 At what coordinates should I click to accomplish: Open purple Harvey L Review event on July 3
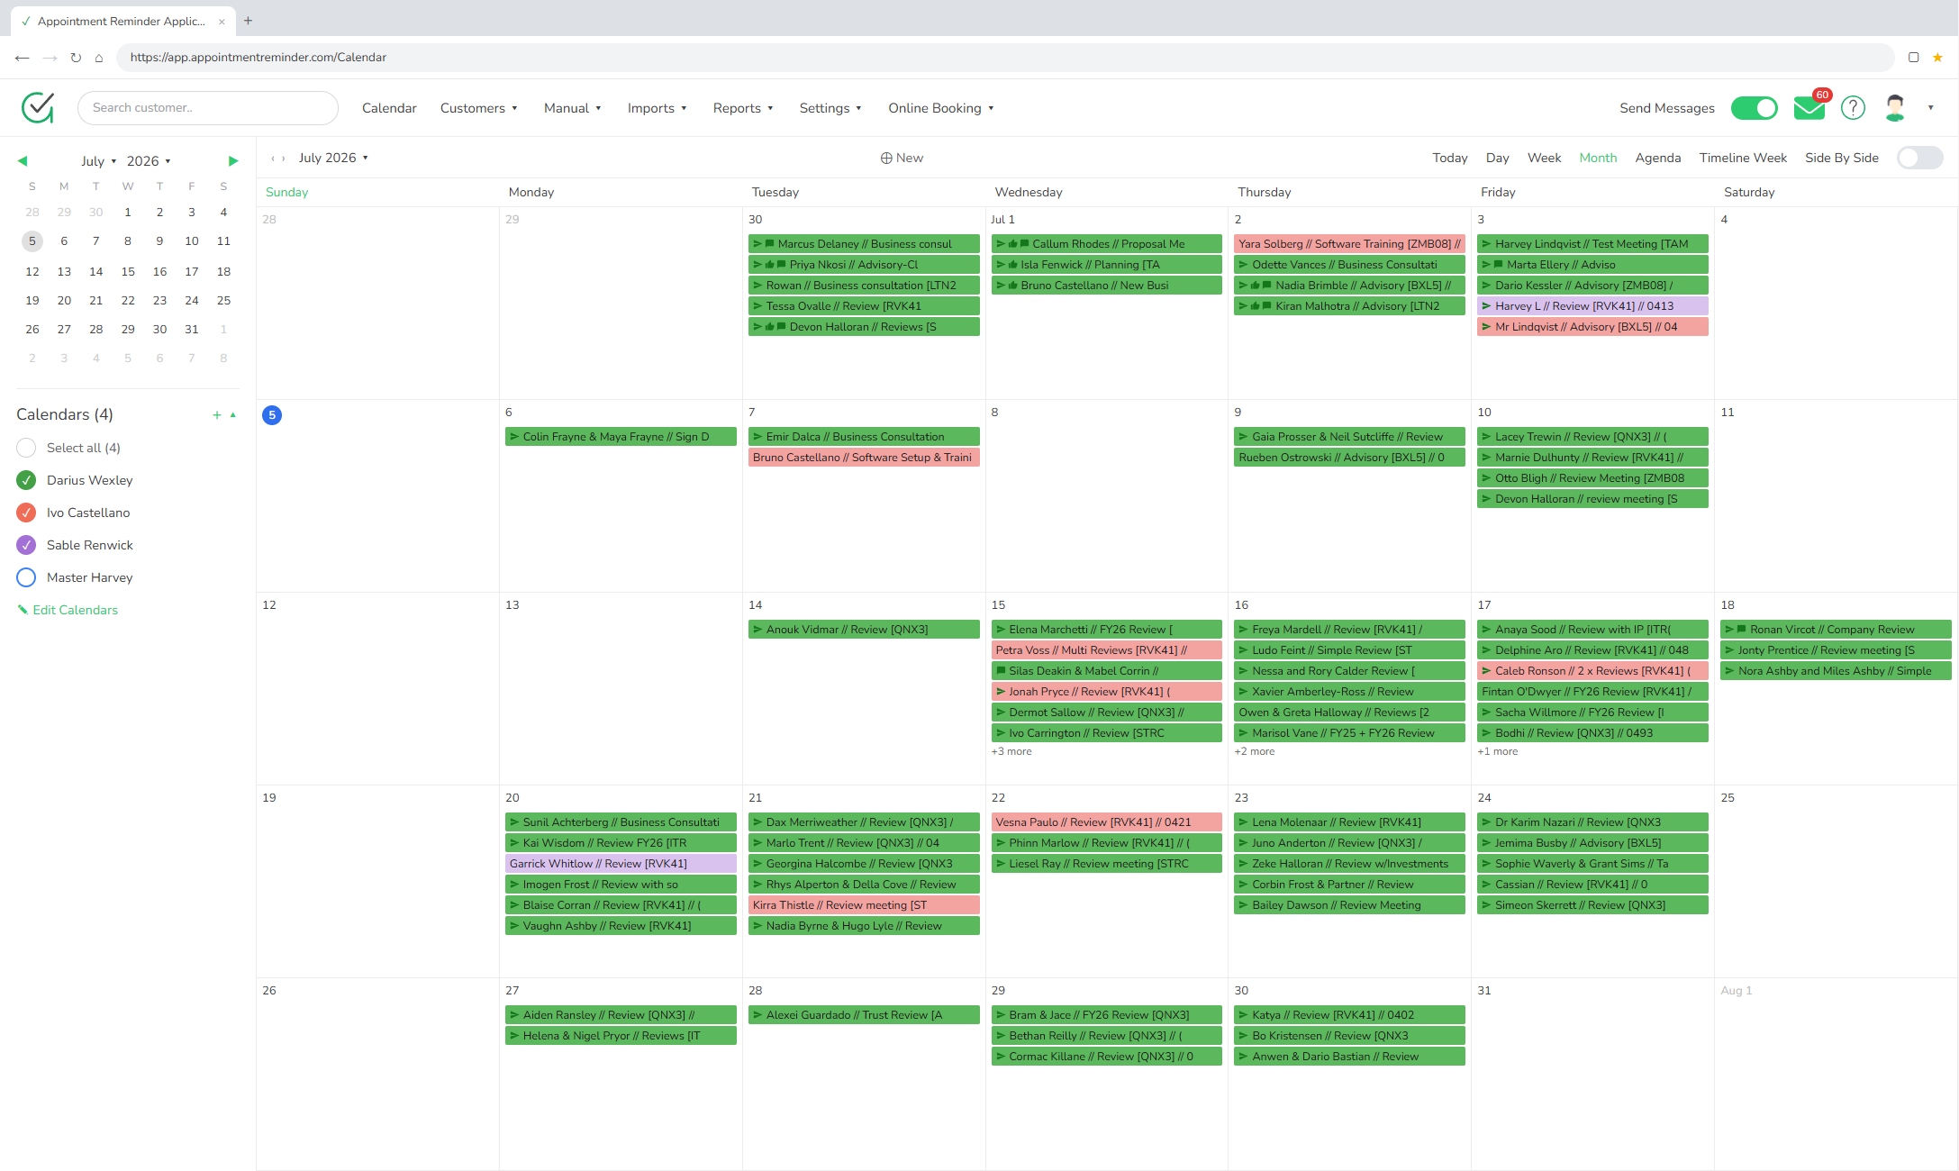coord(1592,306)
